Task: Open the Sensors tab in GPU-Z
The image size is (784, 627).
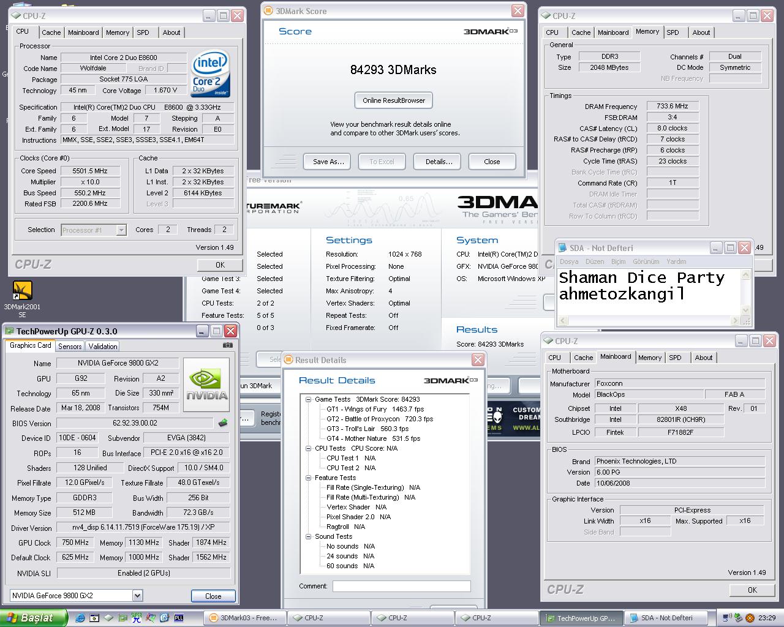Action: tap(70, 347)
